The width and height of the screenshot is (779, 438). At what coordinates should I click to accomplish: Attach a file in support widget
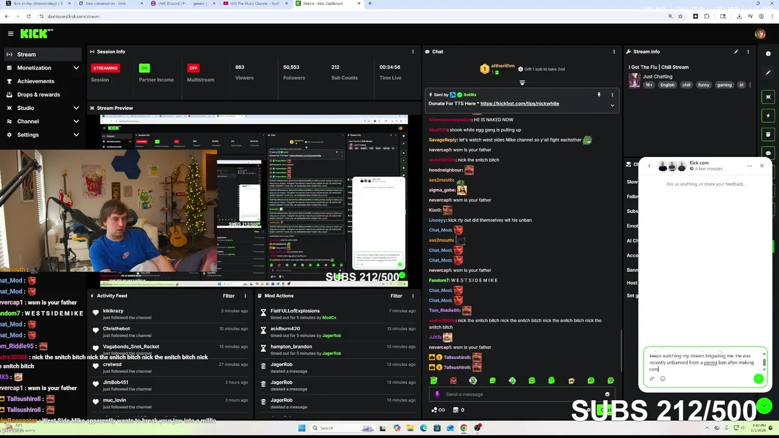pyautogui.click(x=652, y=378)
